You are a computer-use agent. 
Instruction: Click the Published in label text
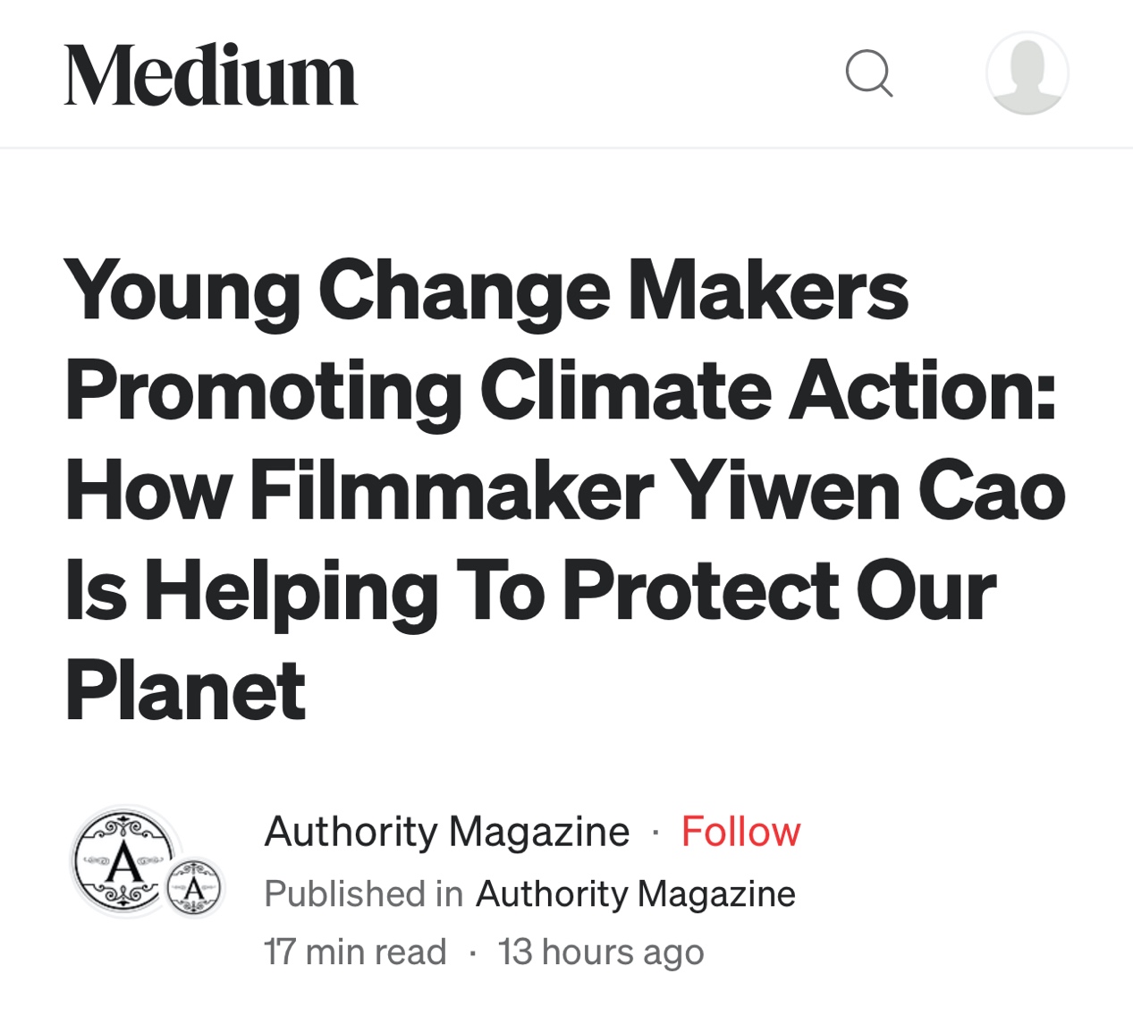[363, 893]
